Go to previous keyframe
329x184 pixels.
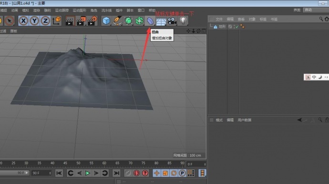pos(71,173)
